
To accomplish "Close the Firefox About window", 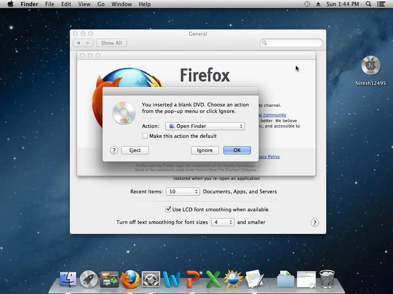I will point(83,56).
